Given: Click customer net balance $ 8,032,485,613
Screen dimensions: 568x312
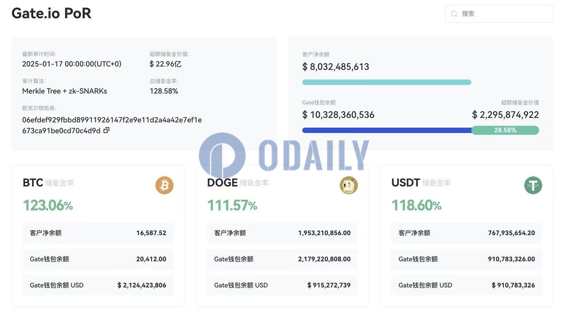Looking at the screenshot, I should point(335,67).
